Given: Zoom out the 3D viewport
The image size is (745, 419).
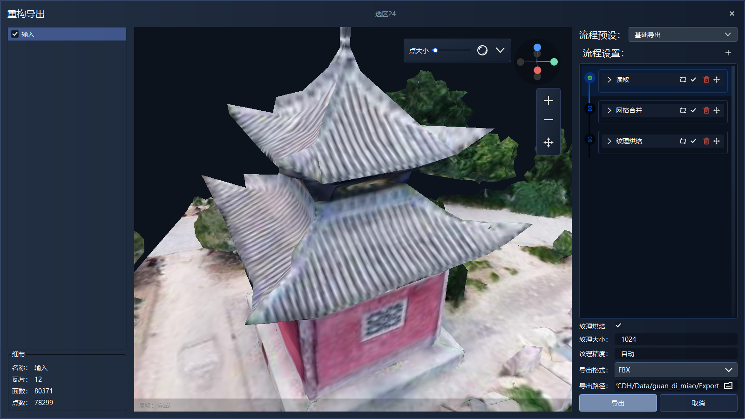Looking at the screenshot, I should [x=549, y=120].
